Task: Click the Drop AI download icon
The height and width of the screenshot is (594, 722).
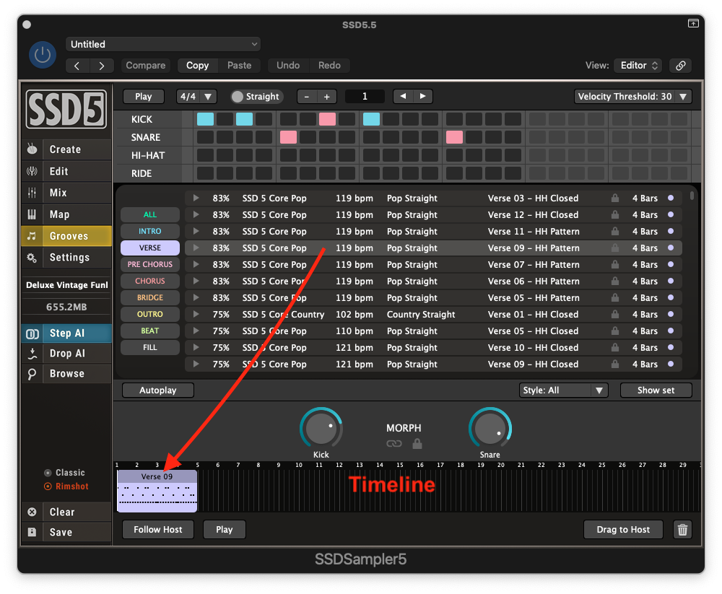Action: [32, 353]
